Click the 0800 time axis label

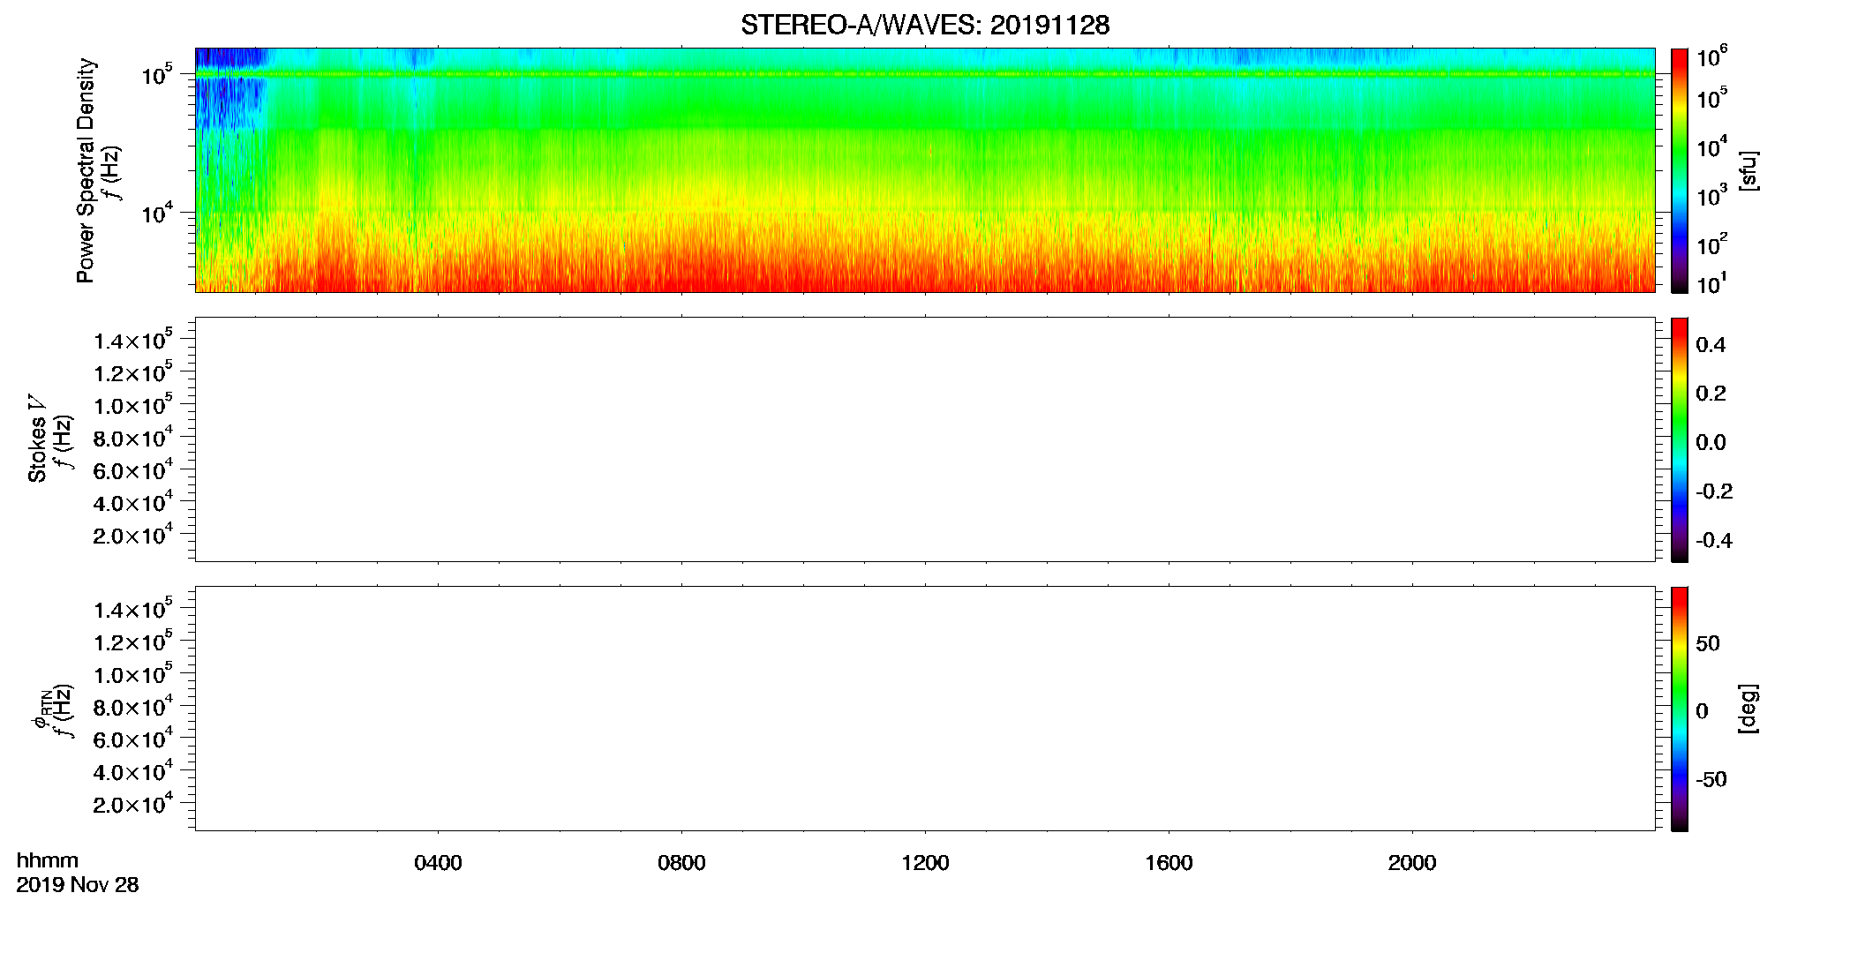(x=681, y=863)
